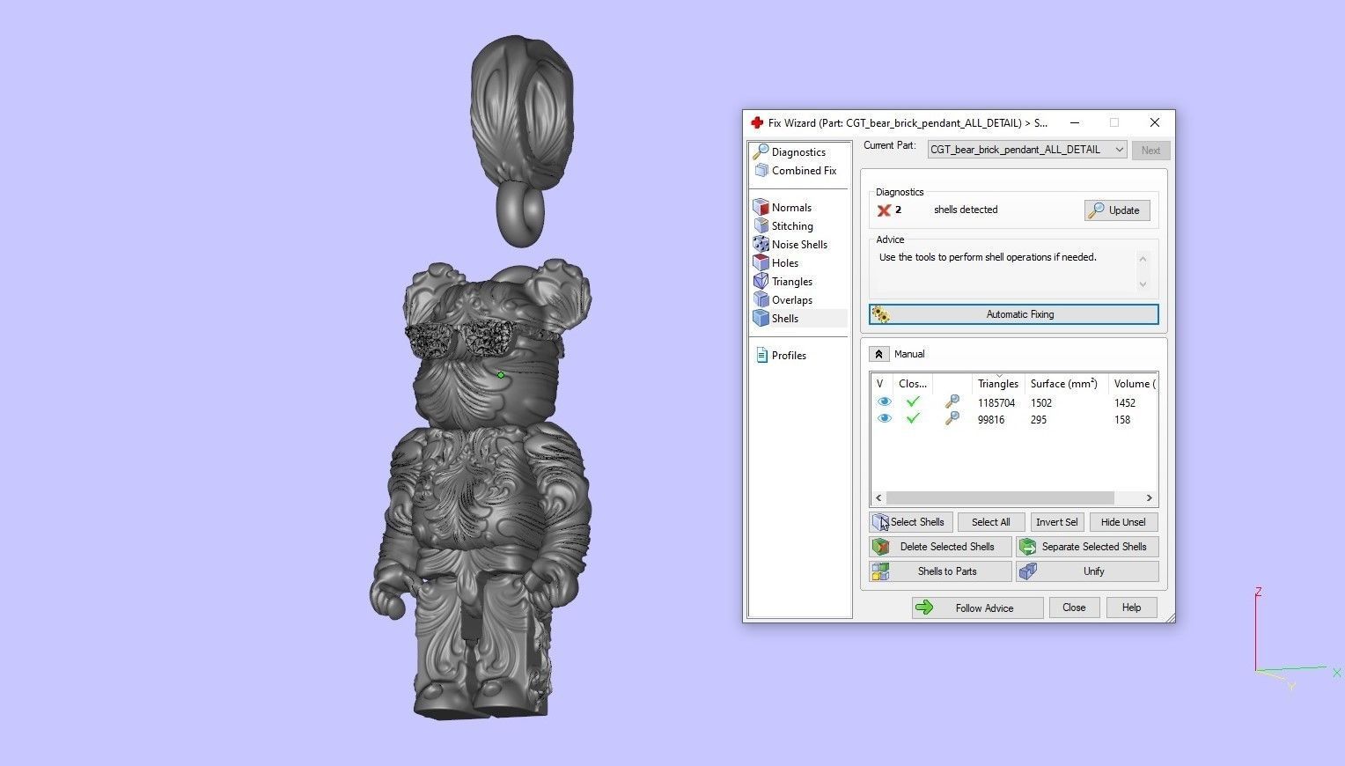Zoom to the 99816-triangle shell magnifier
This screenshot has width=1345, height=766.
coord(952,419)
